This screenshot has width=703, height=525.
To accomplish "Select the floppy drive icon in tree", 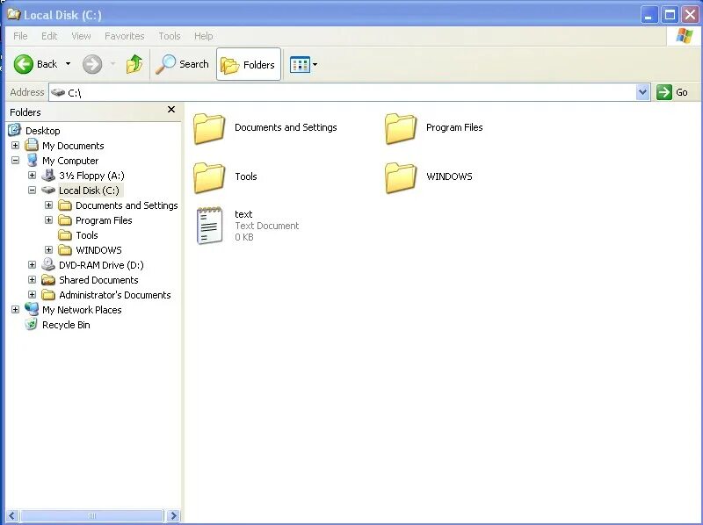I will 48,176.
